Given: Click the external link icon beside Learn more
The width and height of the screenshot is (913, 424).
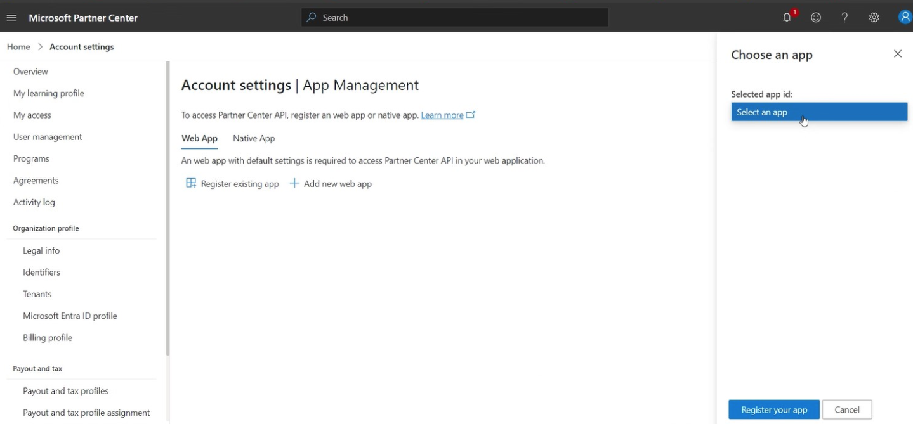Looking at the screenshot, I should [x=471, y=115].
